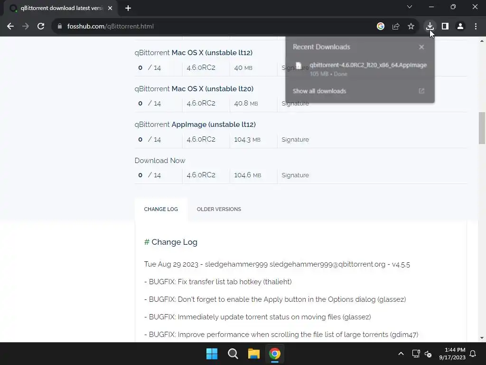Close the Recent Downloads popup
Screen dimensions: 486x365
click(421, 47)
